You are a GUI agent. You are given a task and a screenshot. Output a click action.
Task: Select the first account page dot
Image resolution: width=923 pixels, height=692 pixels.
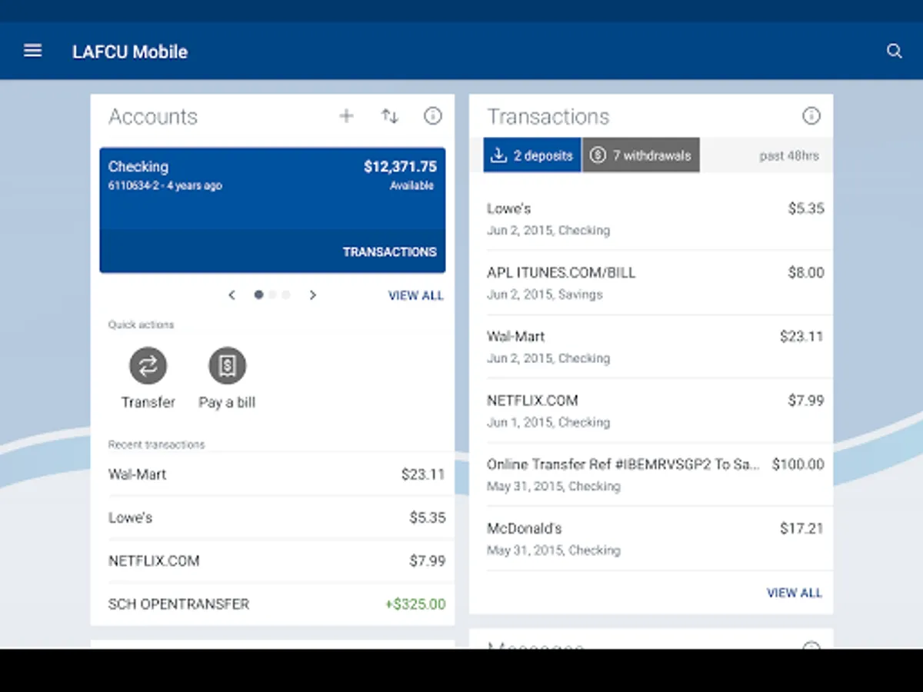pyautogui.click(x=258, y=294)
